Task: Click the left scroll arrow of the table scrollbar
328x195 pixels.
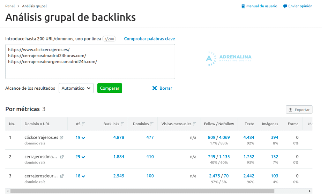Action: pyautogui.click(x=8, y=191)
